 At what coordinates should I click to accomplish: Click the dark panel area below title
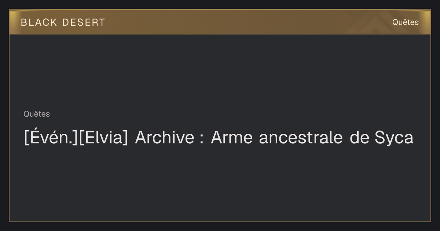(x=220, y=183)
